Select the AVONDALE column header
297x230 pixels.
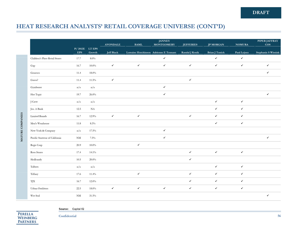point(112,44)
